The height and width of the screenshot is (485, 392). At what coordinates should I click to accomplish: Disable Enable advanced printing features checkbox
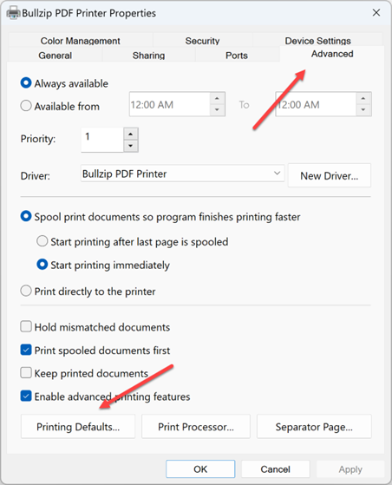click(x=26, y=396)
